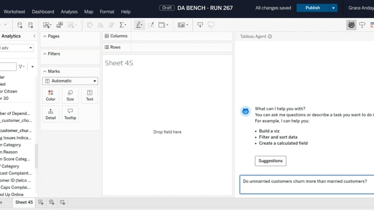Click the Tableau Agent prompt input field
Image resolution: width=374 pixels, height=210 pixels.
tap(307, 184)
